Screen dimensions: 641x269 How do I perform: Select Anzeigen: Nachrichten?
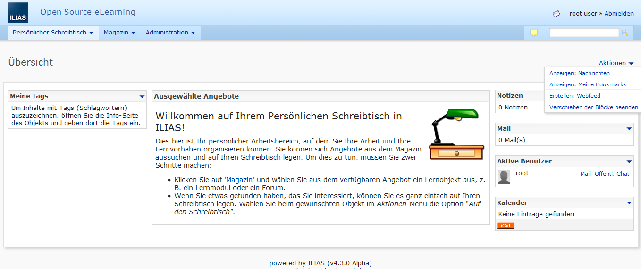pyautogui.click(x=580, y=73)
